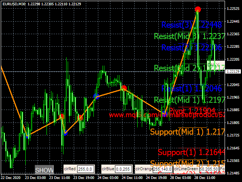Edit the clrBlue value field 0,0,255

(124, 169)
